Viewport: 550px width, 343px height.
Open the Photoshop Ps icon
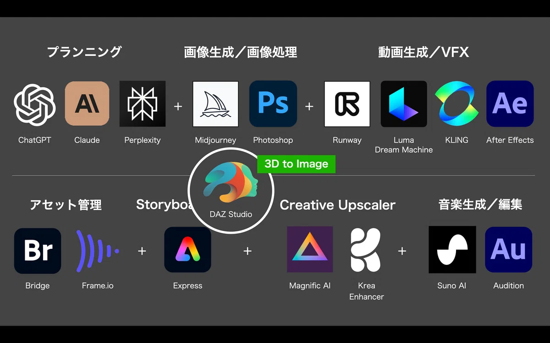pyautogui.click(x=273, y=104)
